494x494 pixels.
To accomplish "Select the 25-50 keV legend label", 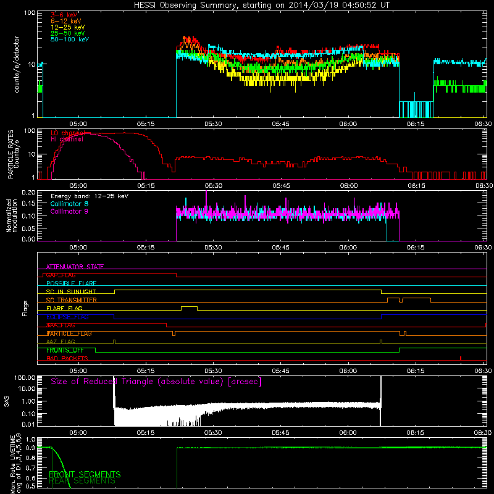I will (x=68, y=33).
